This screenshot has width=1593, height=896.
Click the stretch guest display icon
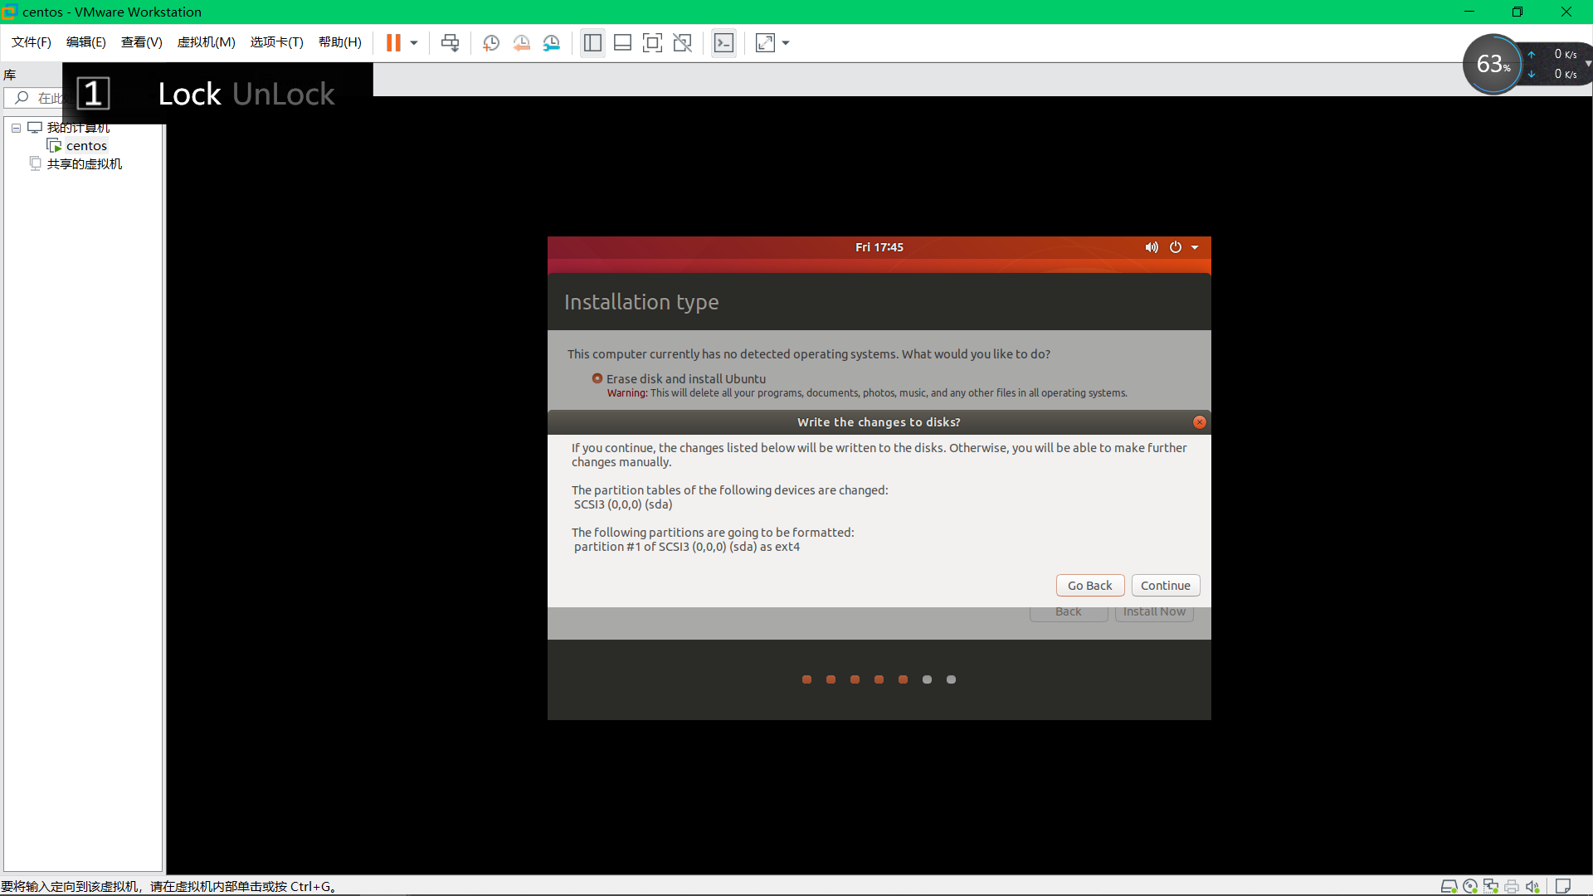coord(765,43)
